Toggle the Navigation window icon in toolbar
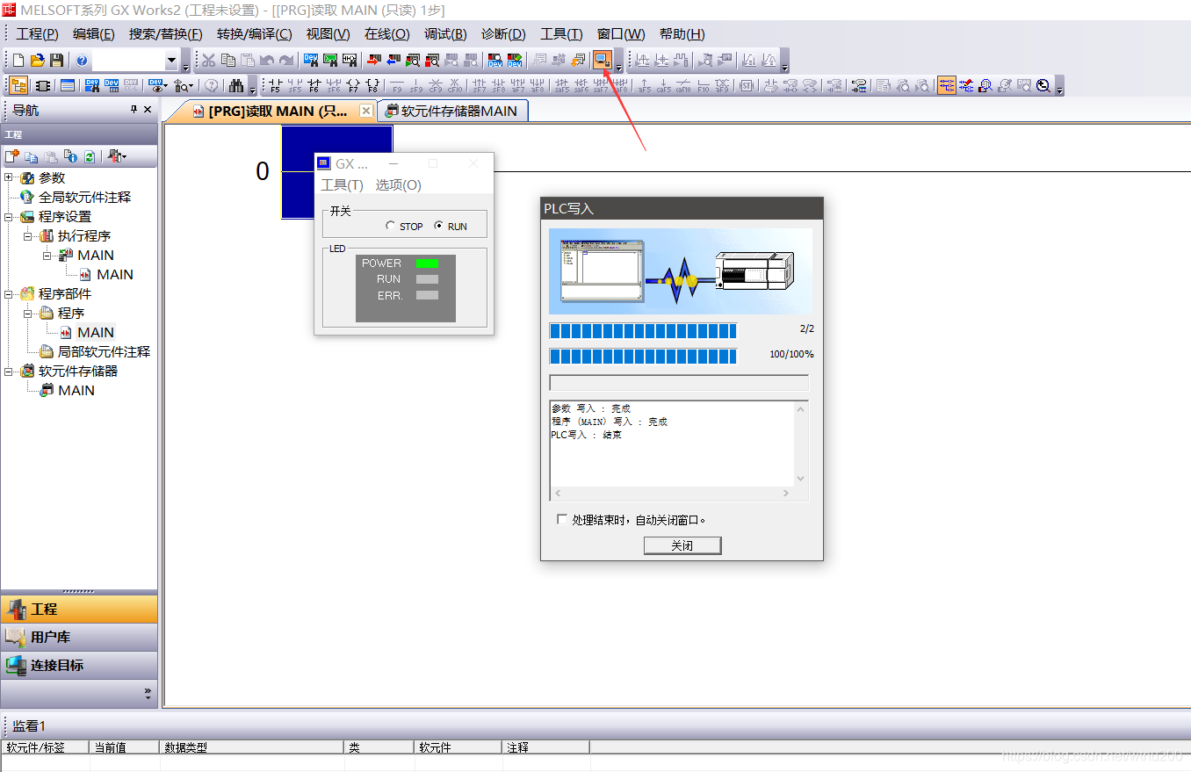1191x772 pixels. coord(18,86)
